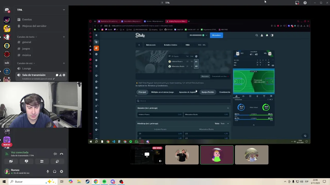Click Stake profile icon in stream
The height and width of the screenshot is (185, 330).
click(x=262, y=35)
